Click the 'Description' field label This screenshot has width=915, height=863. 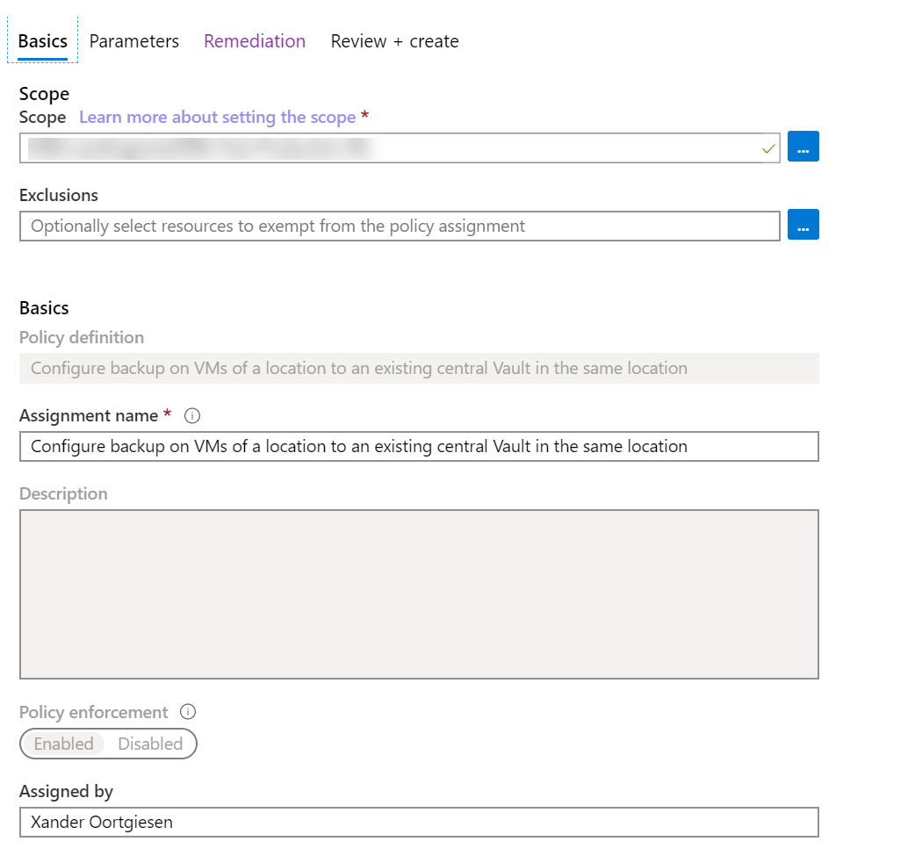pos(63,493)
